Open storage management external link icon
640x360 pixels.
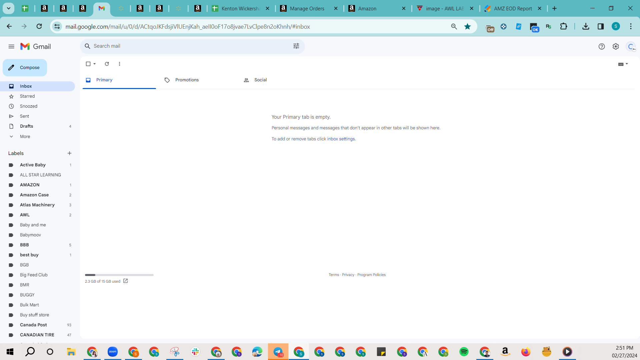[x=125, y=281]
